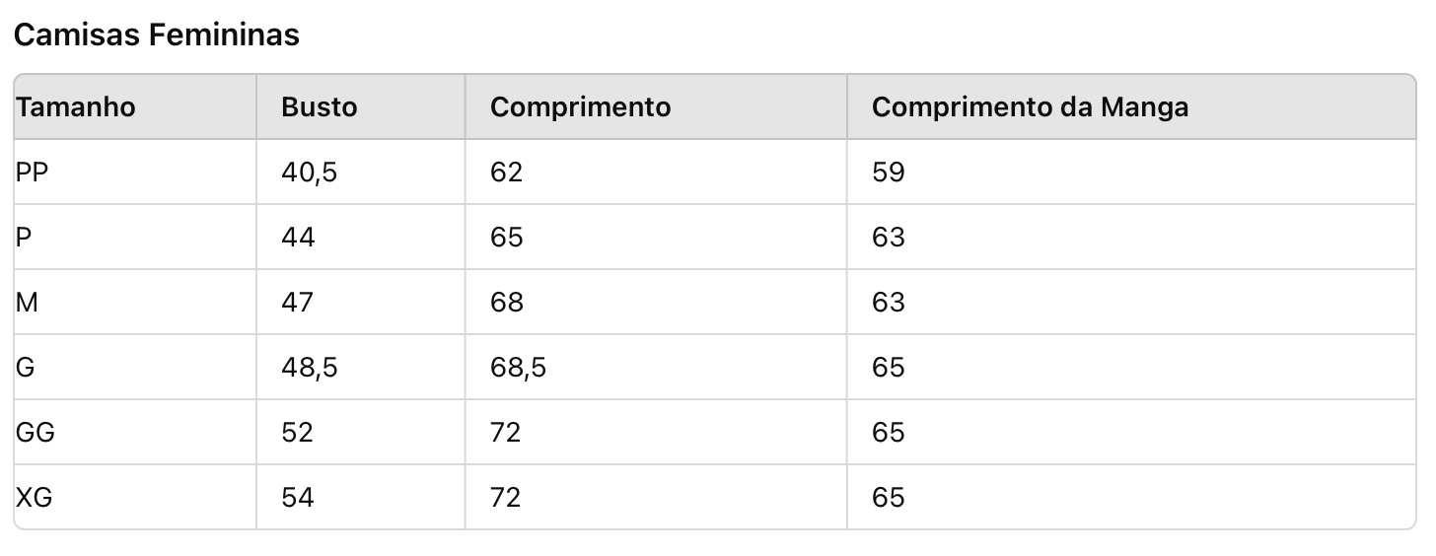This screenshot has width=1436, height=556.
Task: Click the M size row label
Action: [x=27, y=303]
